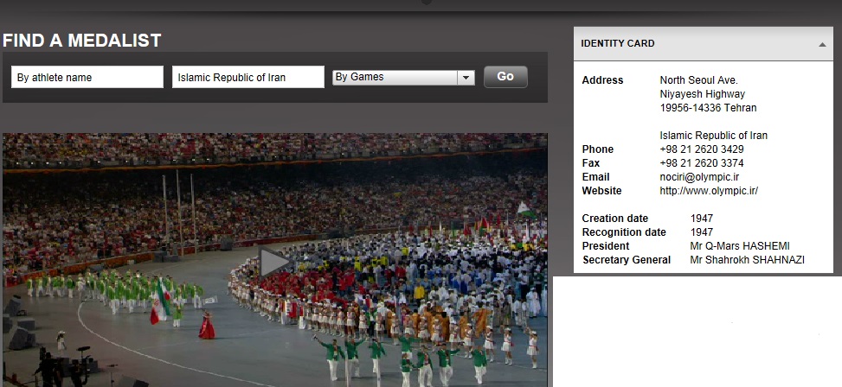Screen dimensions: 842x387
Task: Collapse the Identity Card panel arrow
Action: pos(821,45)
